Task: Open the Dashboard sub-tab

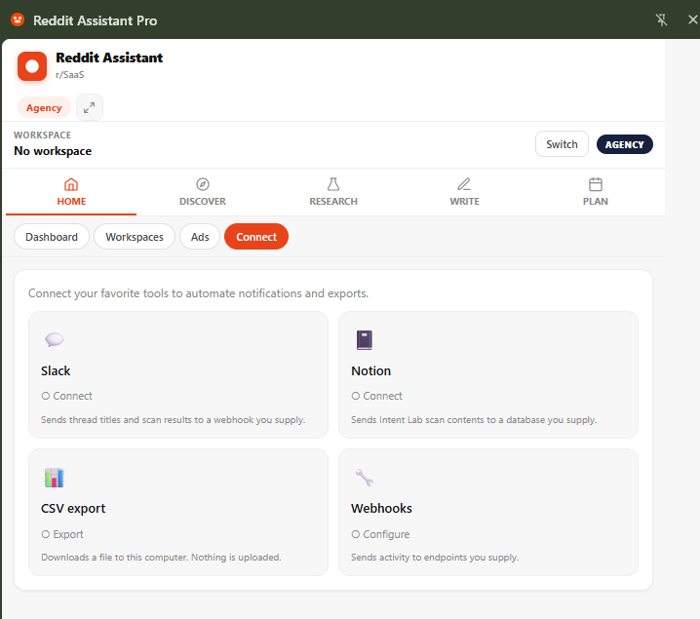Action: pyautogui.click(x=52, y=237)
